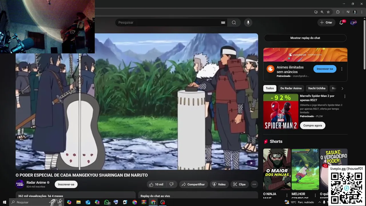This screenshot has height=206, width=366.
Task: Open the Windows Start menu
Action: pyautogui.click(x=5, y=202)
